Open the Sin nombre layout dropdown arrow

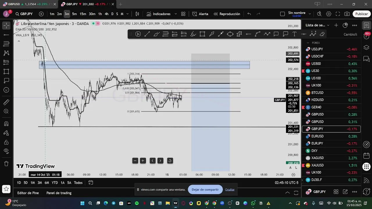coord(310,14)
